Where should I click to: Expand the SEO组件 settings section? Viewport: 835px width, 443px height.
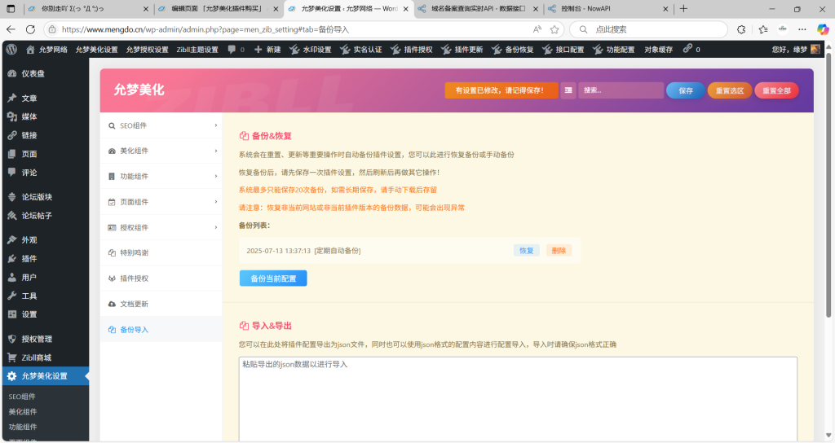point(161,125)
